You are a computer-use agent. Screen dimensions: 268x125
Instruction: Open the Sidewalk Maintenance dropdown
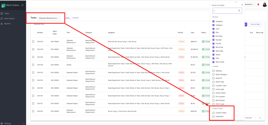click(49, 18)
